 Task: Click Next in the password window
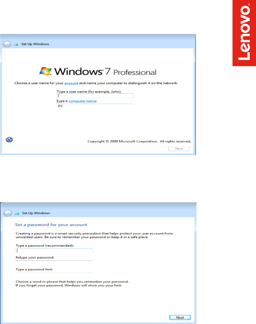tap(180, 318)
